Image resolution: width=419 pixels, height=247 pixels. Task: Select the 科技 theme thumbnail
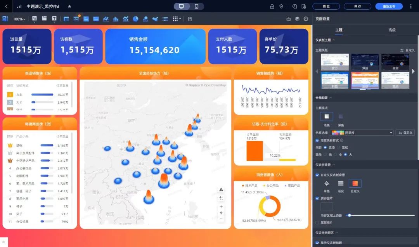tap(334, 80)
